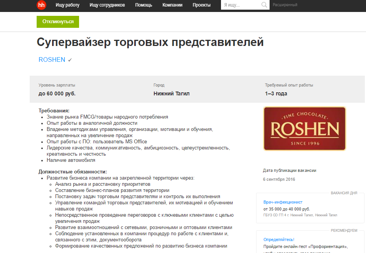Open the ROSHEN company profile link
The image size is (366, 253).
52,60
